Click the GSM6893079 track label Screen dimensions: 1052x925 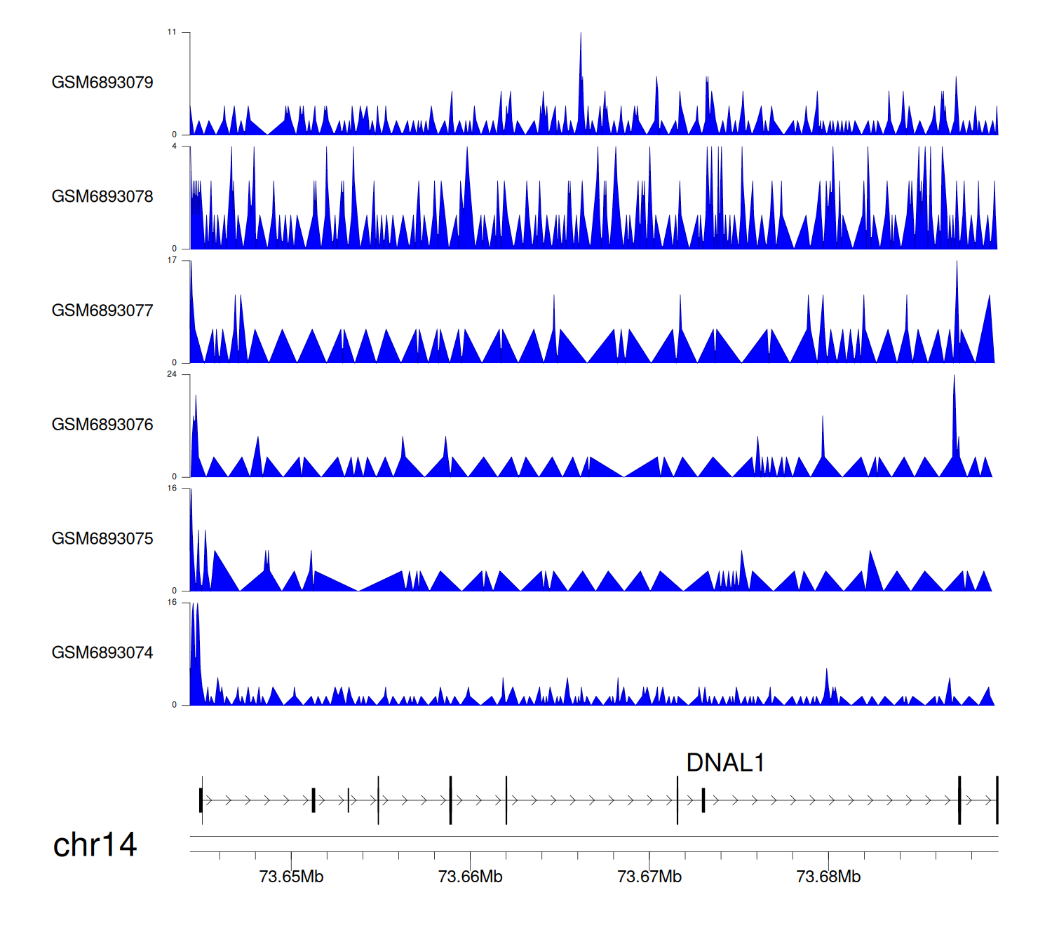pos(102,83)
